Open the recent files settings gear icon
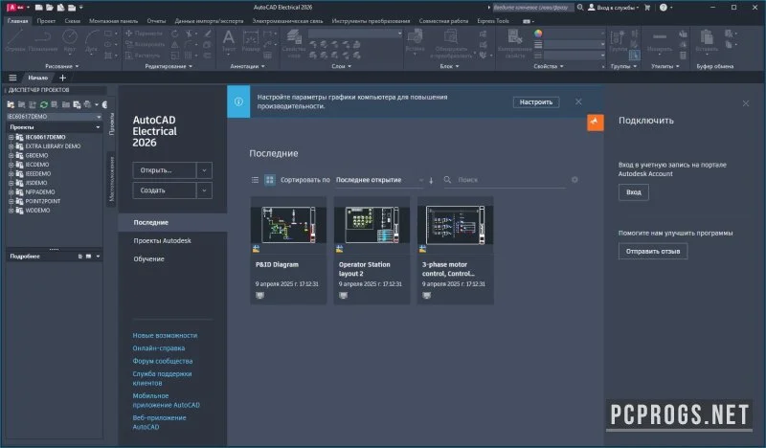 click(x=574, y=180)
